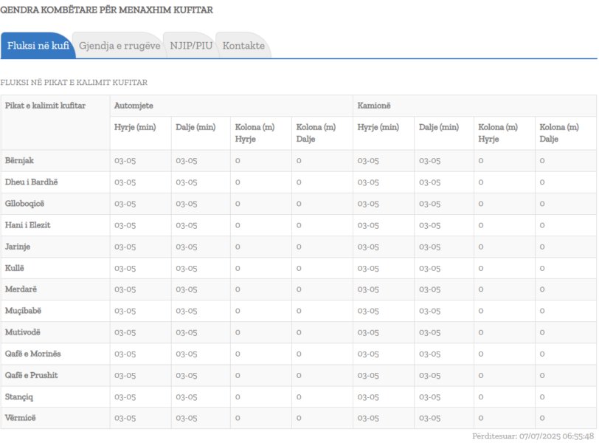Click the Stançiq row label

click(19, 396)
